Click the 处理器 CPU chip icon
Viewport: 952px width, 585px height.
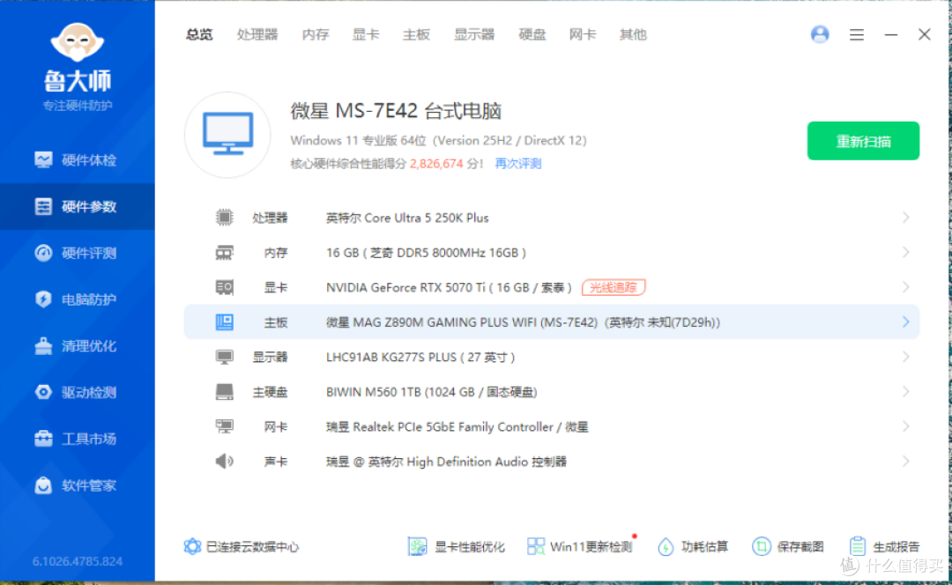coord(225,218)
